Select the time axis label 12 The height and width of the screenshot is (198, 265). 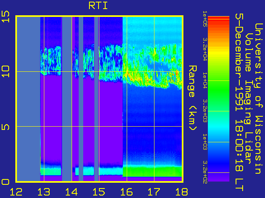click(x=16, y=192)
